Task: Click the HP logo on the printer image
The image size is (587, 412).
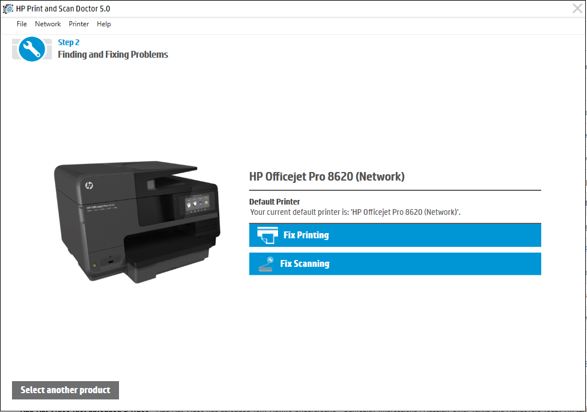Action: pyautogui.click(x=90, y=186)
